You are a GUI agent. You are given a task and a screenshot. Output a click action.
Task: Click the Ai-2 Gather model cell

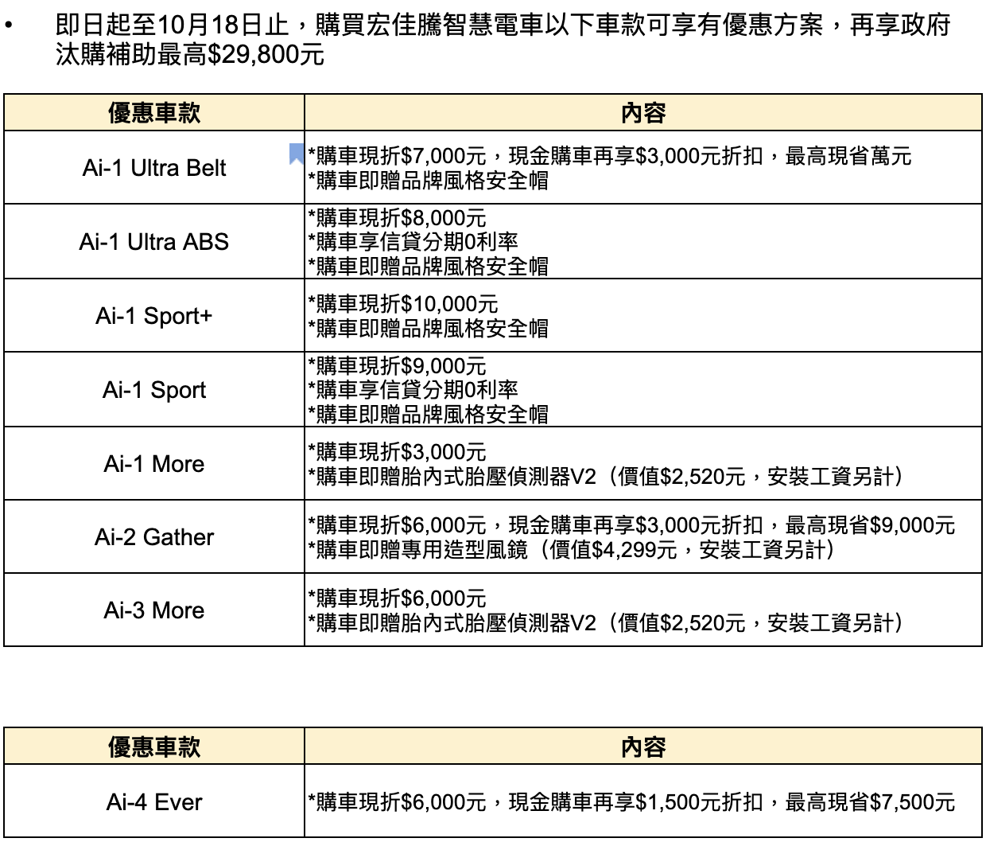[154, 537]
